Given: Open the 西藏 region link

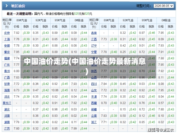Looking at the screenshot, I should [x=94, y=103].
